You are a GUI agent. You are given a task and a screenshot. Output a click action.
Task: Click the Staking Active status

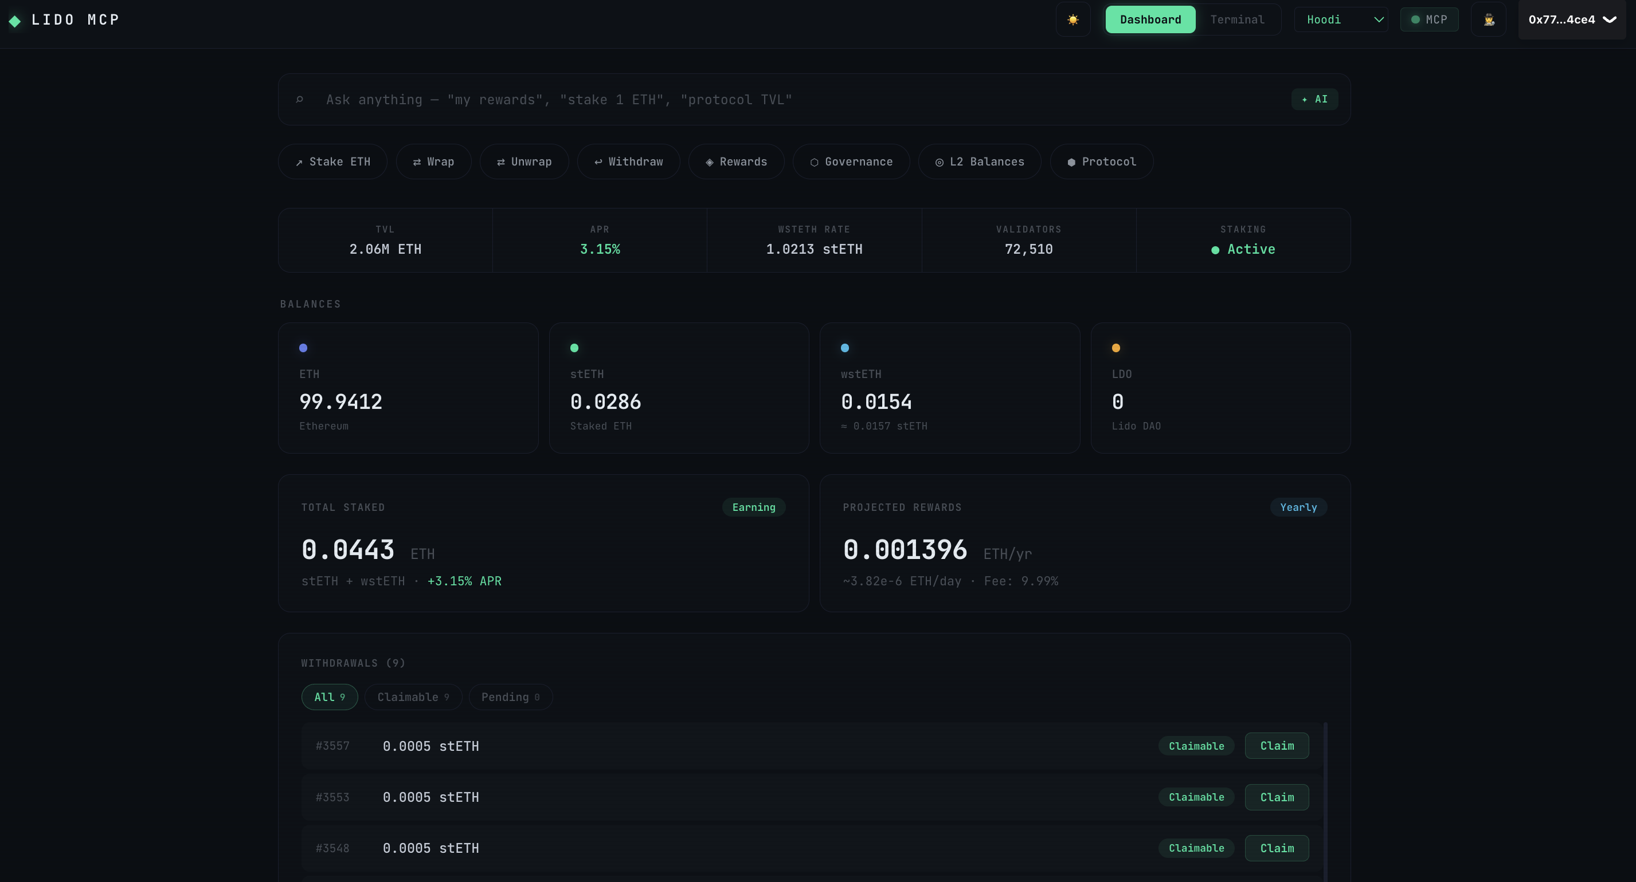tap(1243, 249)
